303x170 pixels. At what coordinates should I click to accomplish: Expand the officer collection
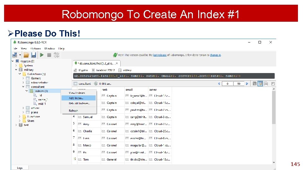tap(23, 108)
